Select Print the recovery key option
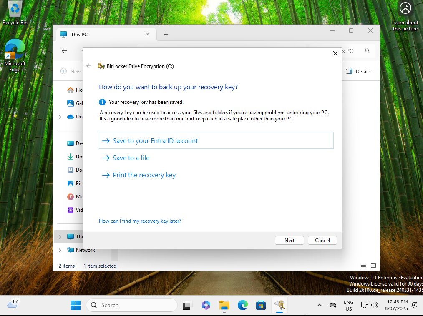Image resolution: width=423 pixels, height=316 pixels. (x=144, y=175)
